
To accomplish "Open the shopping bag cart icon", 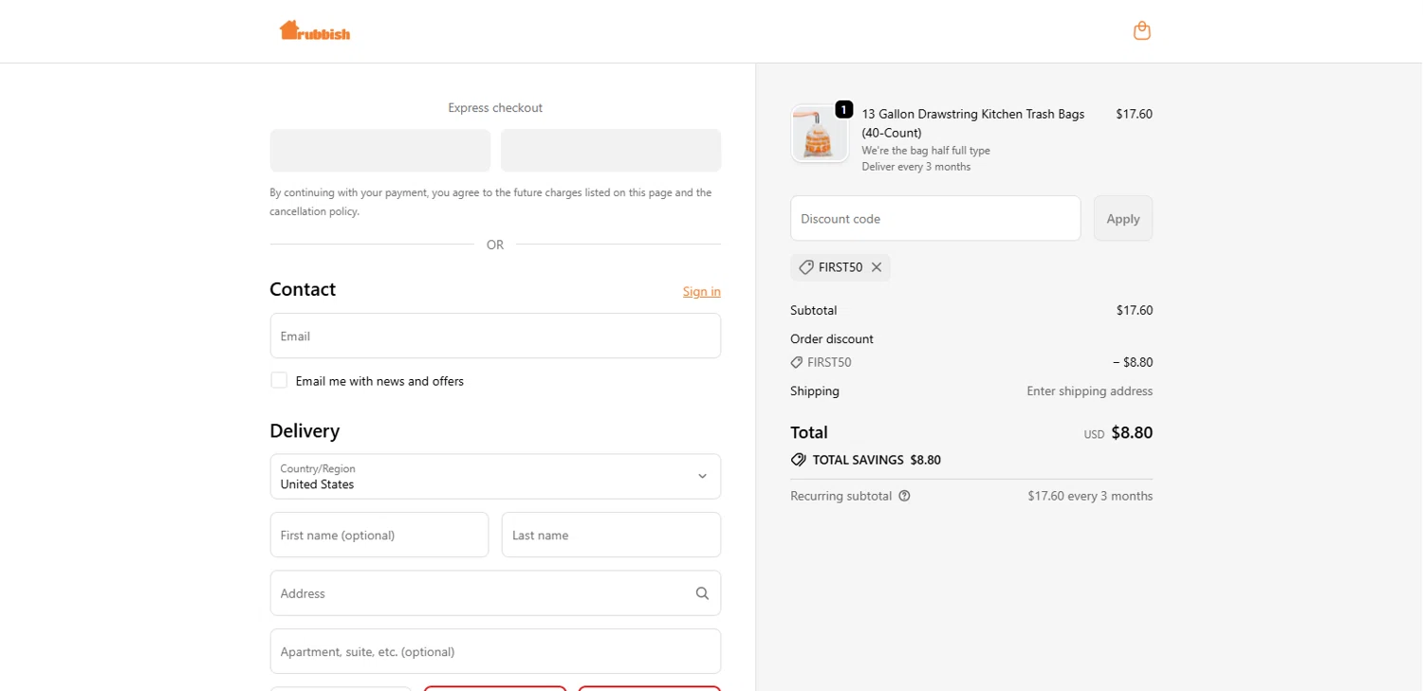I will [x=1142, y=30].
